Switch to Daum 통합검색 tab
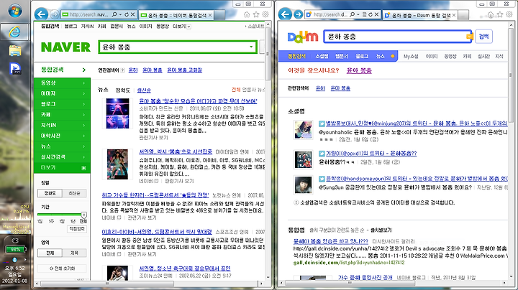Screen dimensions: 518x290 pyautogui.click(x=296, y=57)
